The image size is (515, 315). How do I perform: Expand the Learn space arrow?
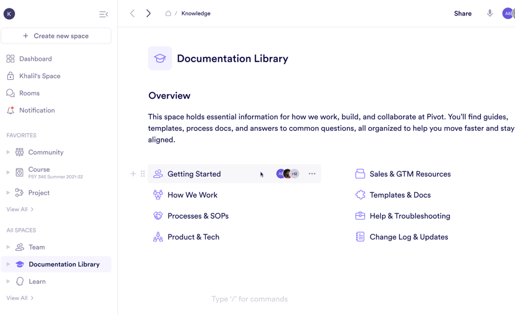coord(8,282)
